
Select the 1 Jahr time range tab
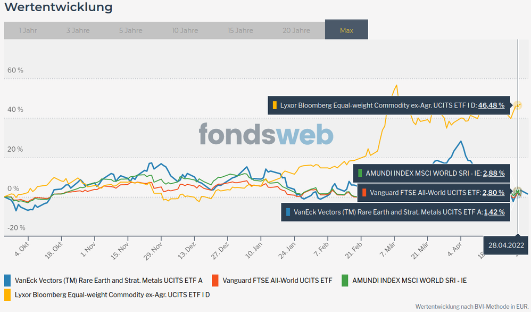pos(28,30)
